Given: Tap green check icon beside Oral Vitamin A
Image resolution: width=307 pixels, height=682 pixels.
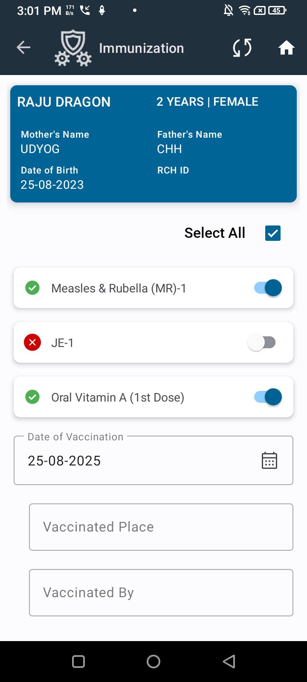Looking at the screenshot, I should 32,397.
